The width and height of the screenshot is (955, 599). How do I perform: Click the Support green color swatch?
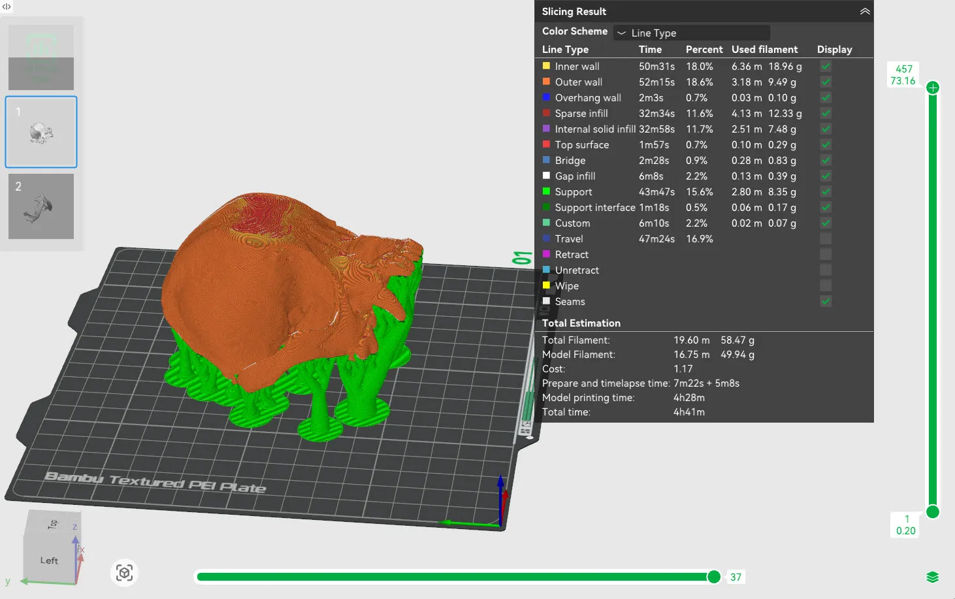(546, 191)
